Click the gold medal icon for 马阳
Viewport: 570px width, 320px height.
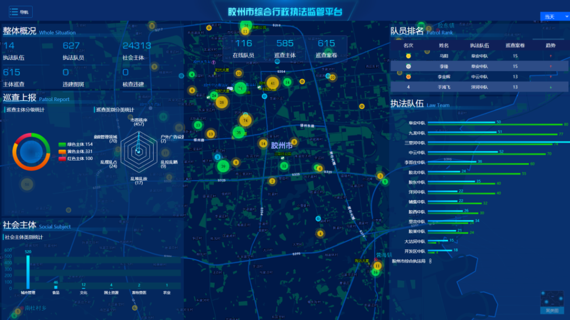point(408,56)
